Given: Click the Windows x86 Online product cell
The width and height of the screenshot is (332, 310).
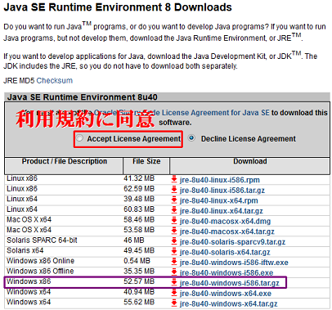Looking at the screenshot, I should (x=40, y=261).
